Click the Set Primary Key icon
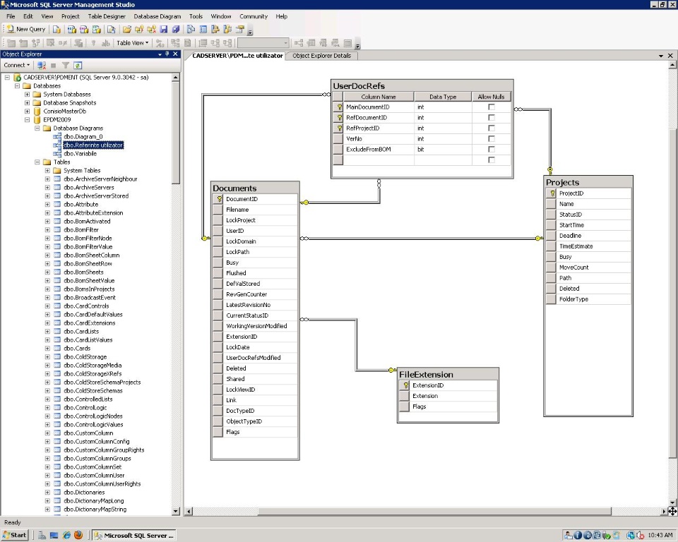Image resolution: width=678 pixels, height=542 pixels. pos(93,43)
